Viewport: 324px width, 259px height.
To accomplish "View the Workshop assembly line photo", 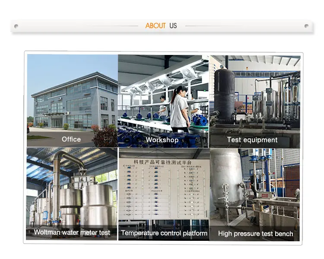I will (x=163, y=101).
